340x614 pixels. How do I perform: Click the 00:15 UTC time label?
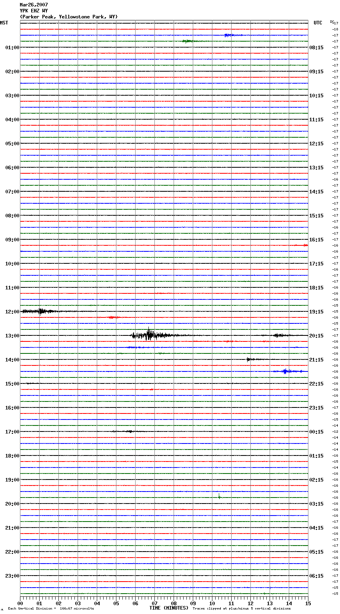click(316, 432)
